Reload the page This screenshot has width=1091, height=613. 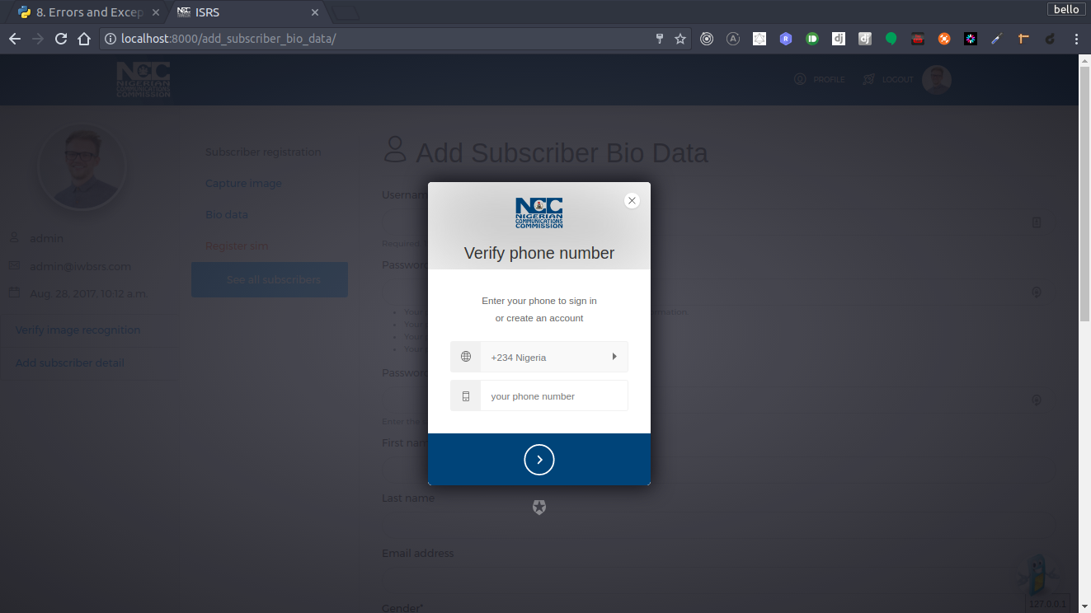coord(61,39)
